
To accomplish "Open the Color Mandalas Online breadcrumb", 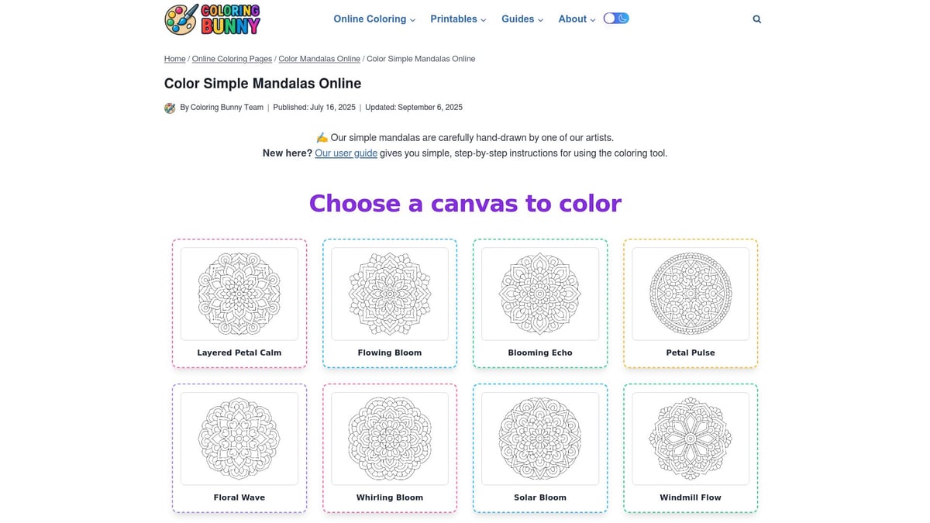I will 319,58.
